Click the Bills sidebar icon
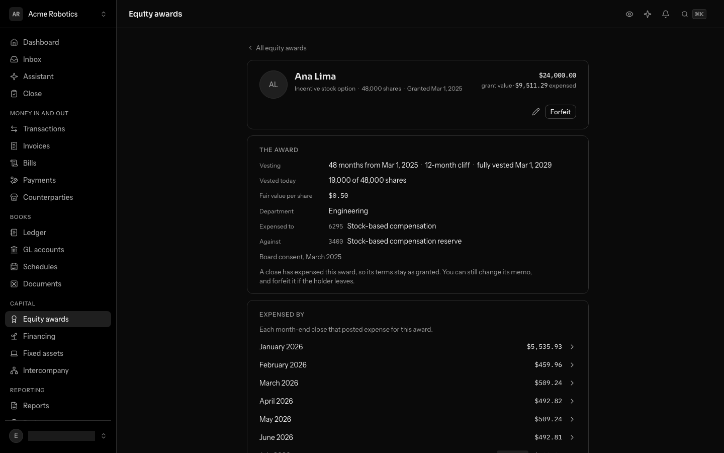The height and width of the screenshot is (453, 724). 14,163
